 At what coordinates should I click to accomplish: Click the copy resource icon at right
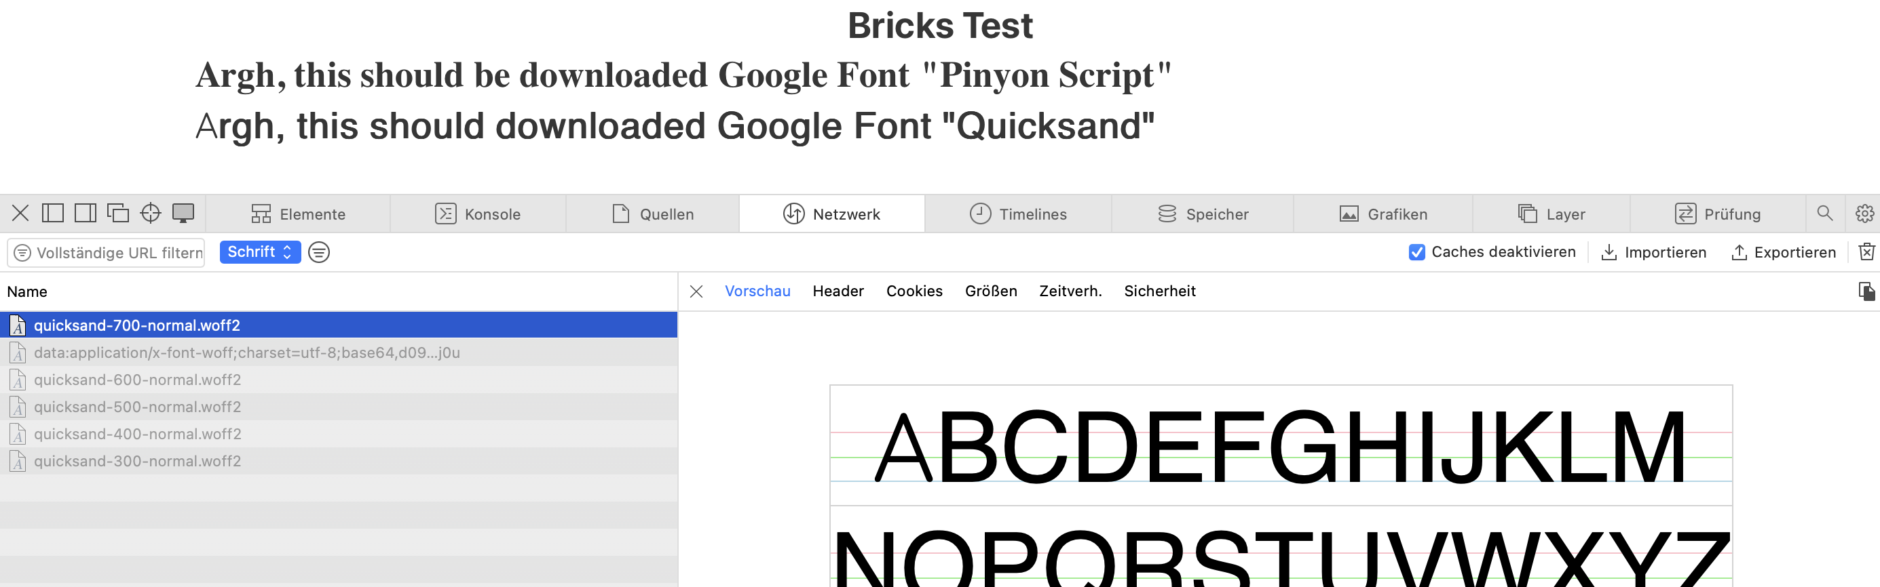(1866, 291)
